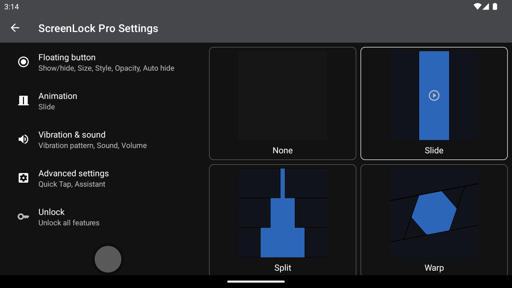Tap the back arrow icon
This screenshot has height=288, width=512.
coord(15,28)
